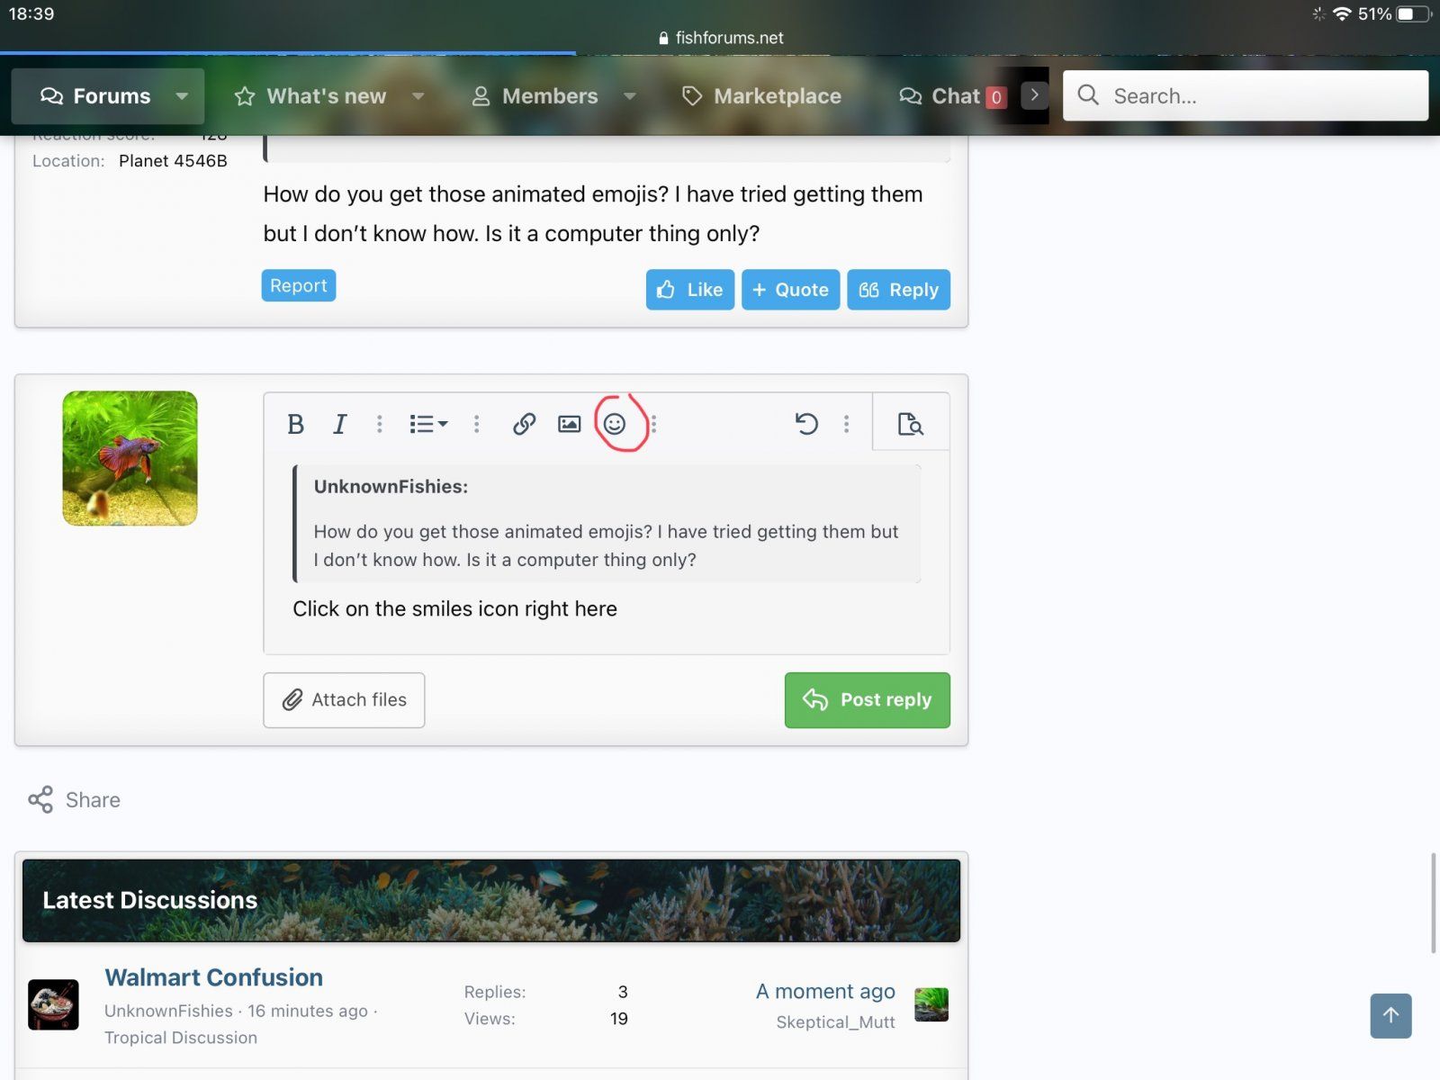Preview the reply with the preview icon
1440x1080 pixels.
tap(910, 424)
